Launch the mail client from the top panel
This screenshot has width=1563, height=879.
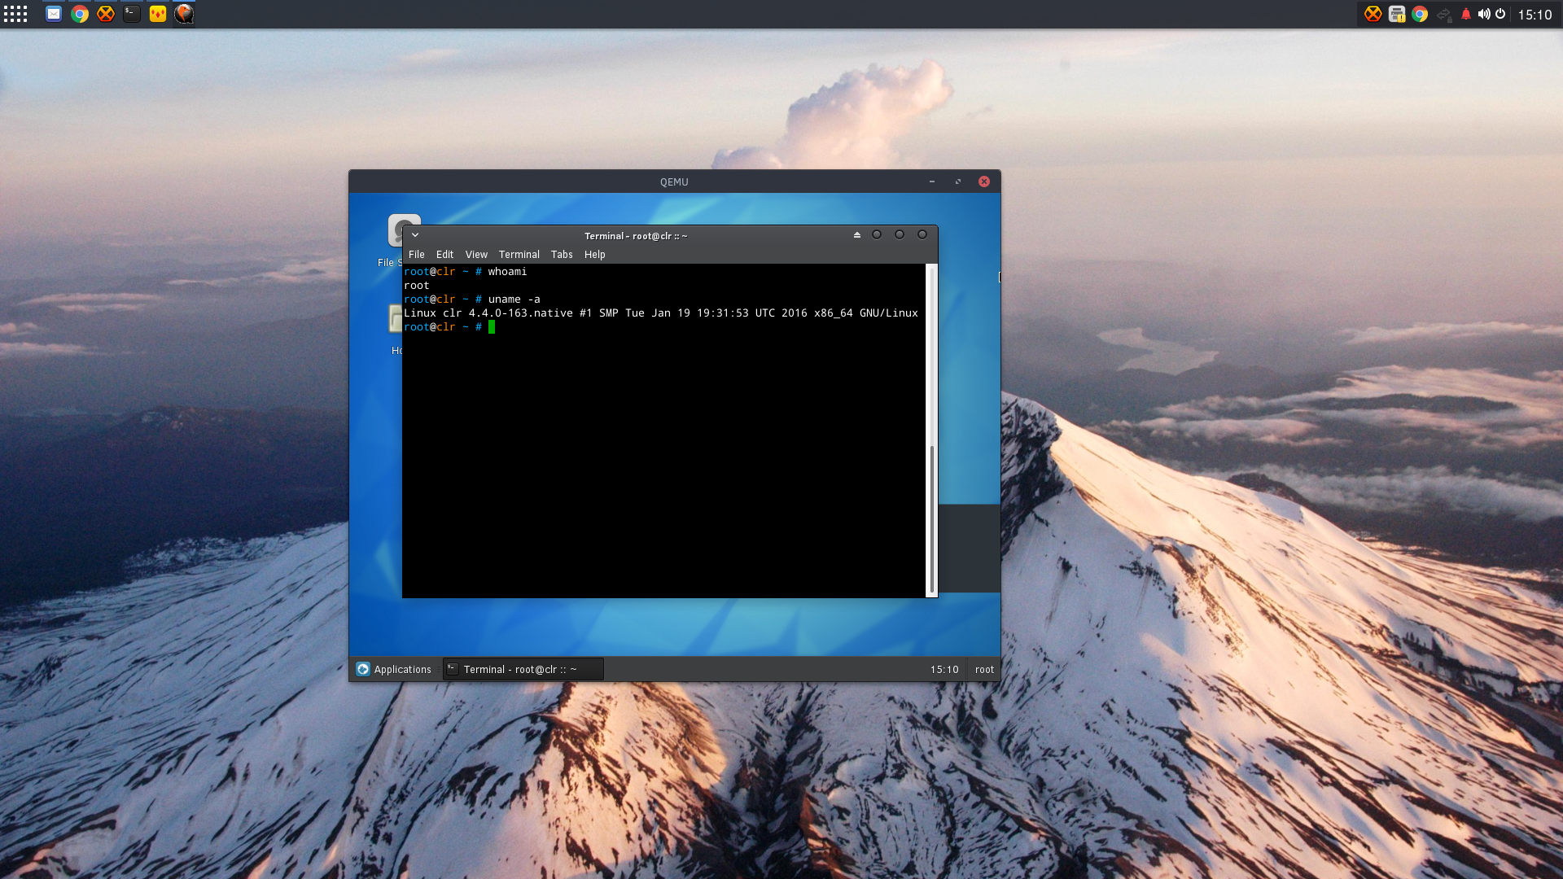pyautogui.click(x=54, y=14)
